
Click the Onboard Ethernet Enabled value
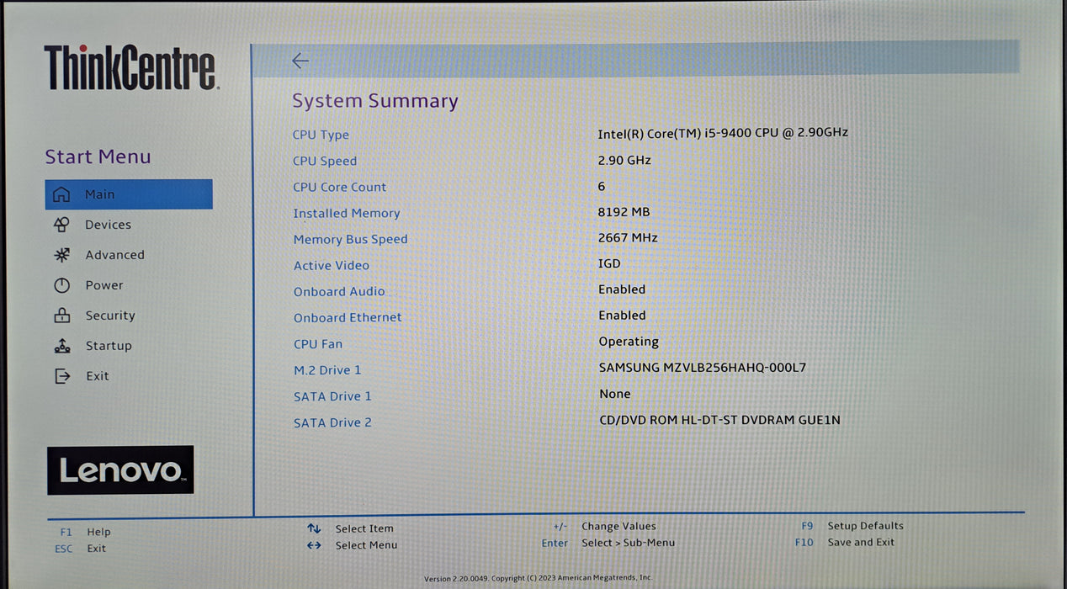(x=622, y=315)
